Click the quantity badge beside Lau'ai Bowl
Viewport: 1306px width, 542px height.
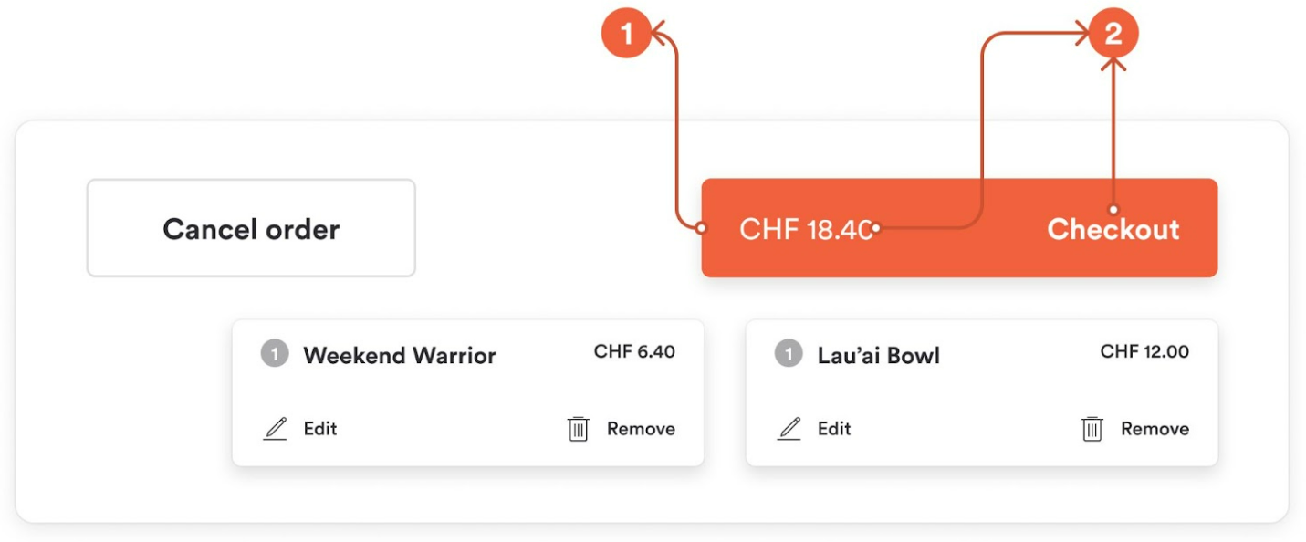click(x=789, y=353)
